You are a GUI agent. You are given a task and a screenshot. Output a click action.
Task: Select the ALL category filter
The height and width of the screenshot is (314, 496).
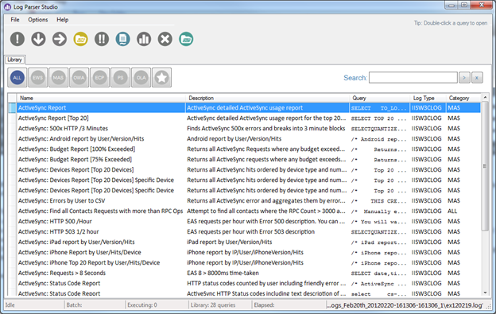(x=17, y=77)
